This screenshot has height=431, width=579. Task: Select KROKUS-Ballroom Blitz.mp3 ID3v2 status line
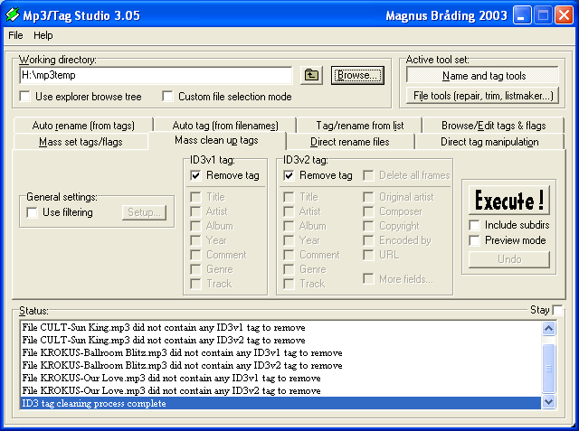pos(280,365)
